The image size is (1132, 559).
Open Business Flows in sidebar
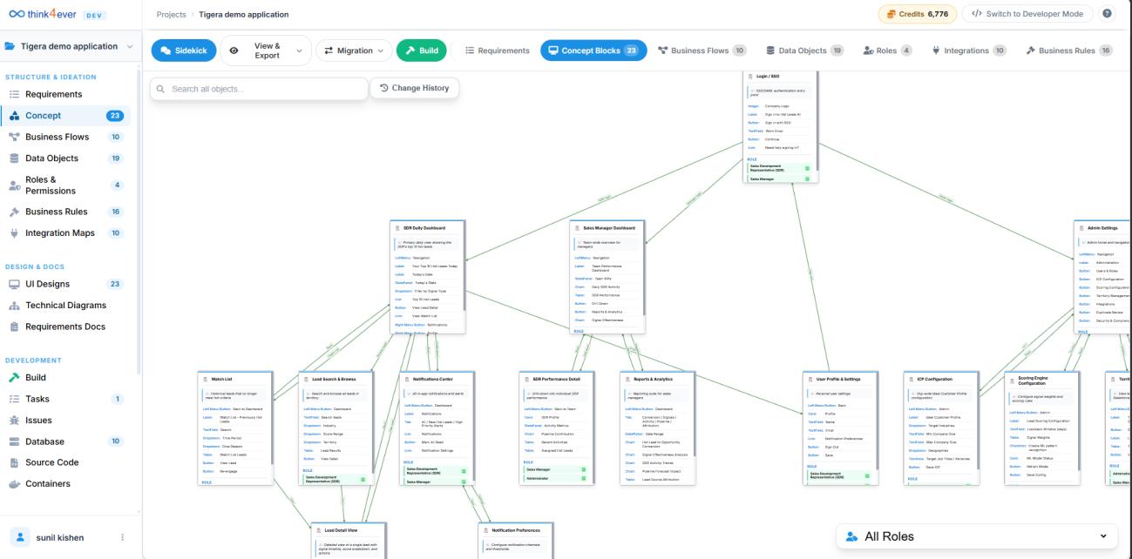pos(67,137)
